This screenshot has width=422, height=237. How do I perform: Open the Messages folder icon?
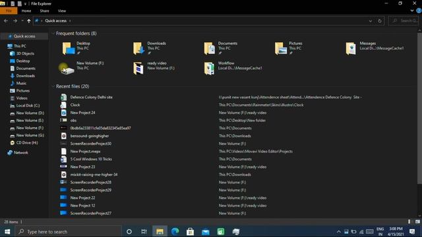351,49
